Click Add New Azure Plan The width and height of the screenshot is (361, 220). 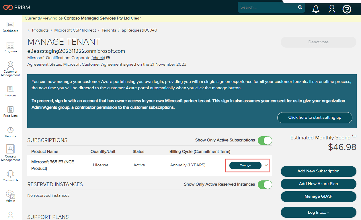click(x=318, y=184)
